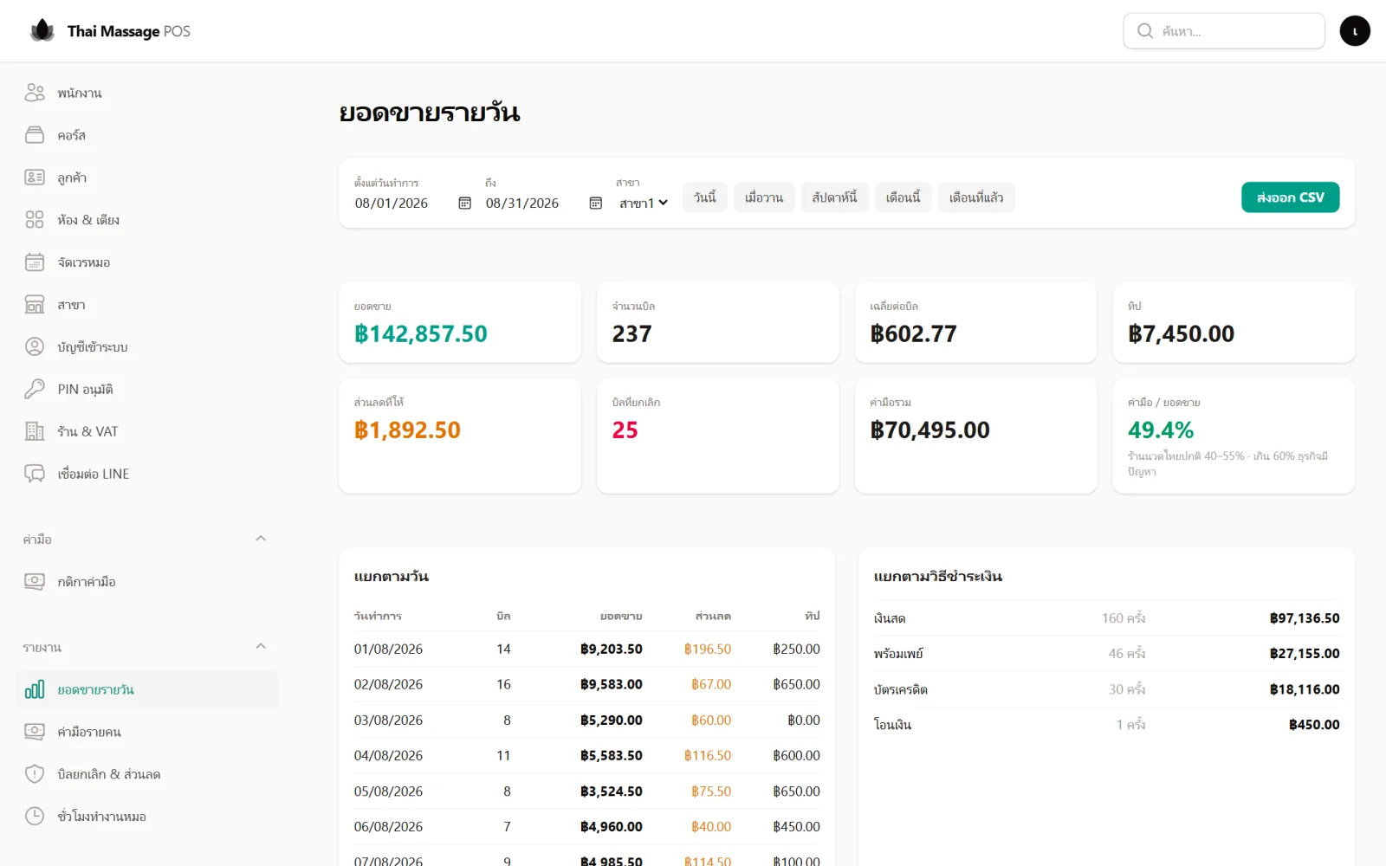Click the ฿5,583.50 sales cell

[612, 756]
